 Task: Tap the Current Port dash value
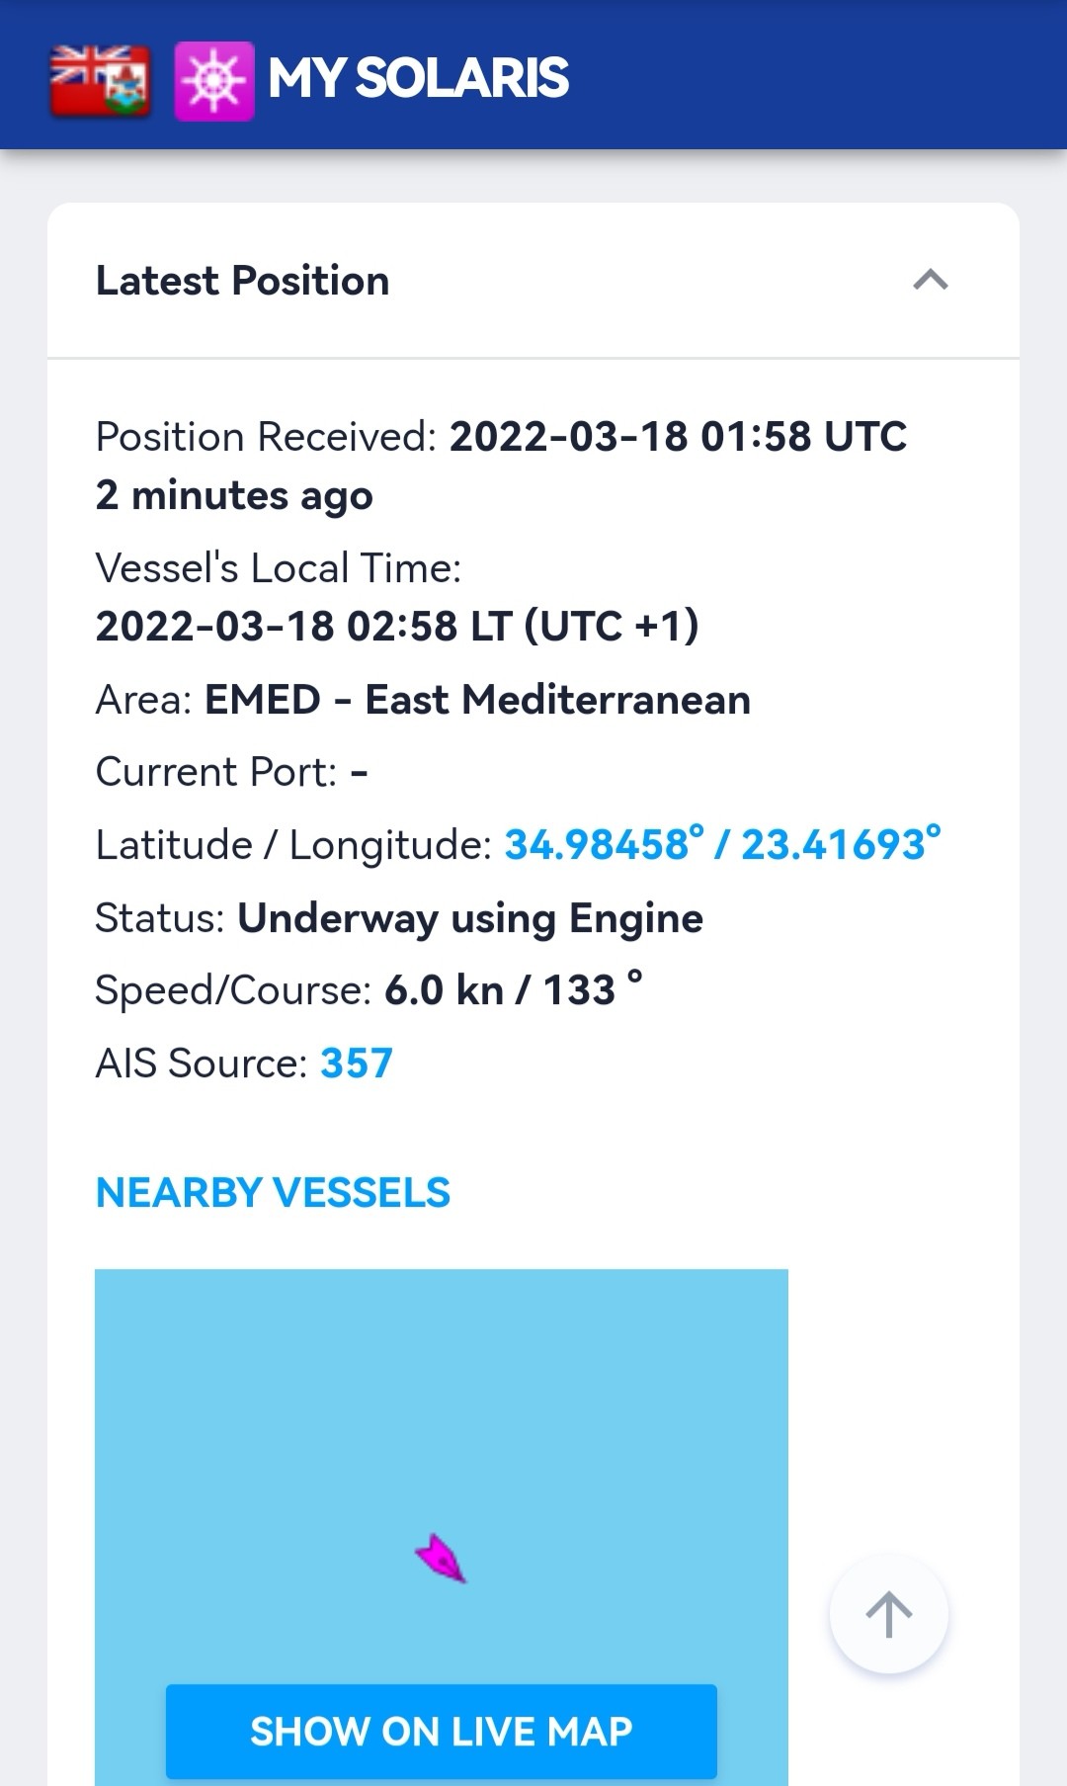point(360,773)
